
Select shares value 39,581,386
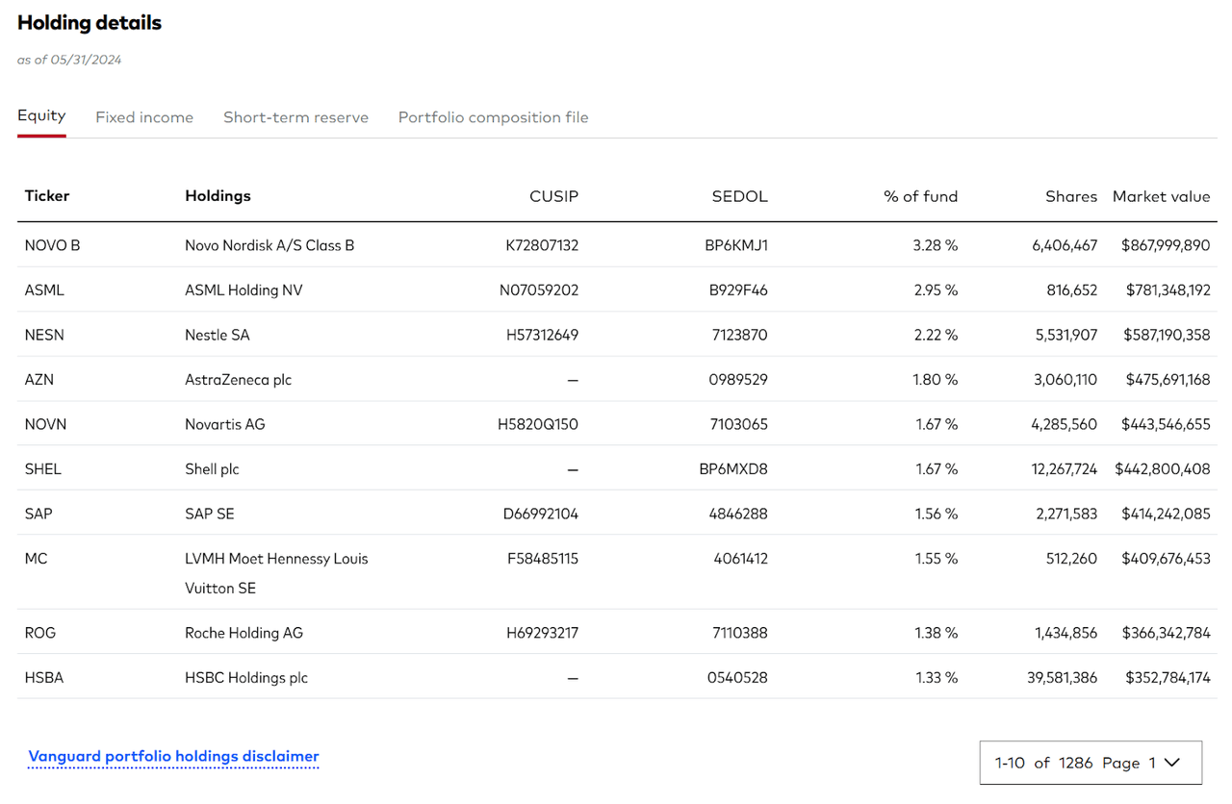1062,678
